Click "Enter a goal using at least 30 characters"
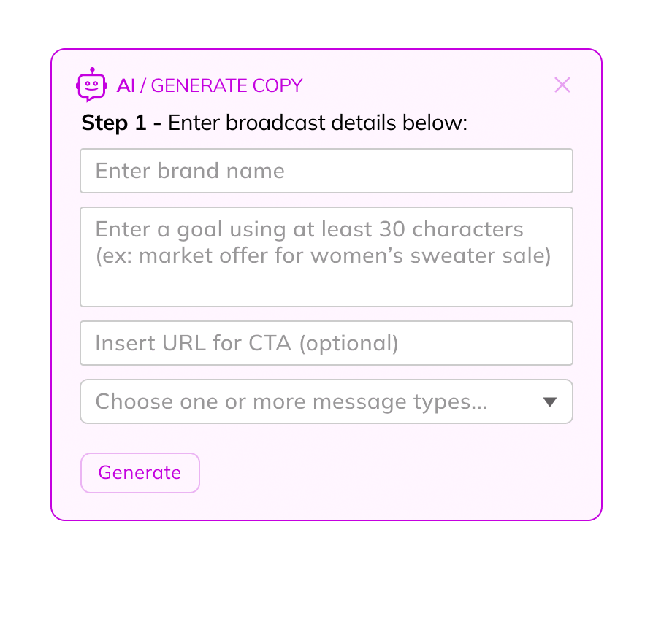Viewport: 653px width, 635px height. [x=309, y=230]
